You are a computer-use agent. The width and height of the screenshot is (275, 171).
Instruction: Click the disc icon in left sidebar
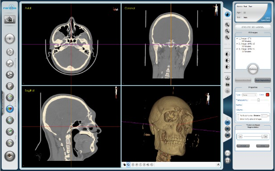pos(10,39)
